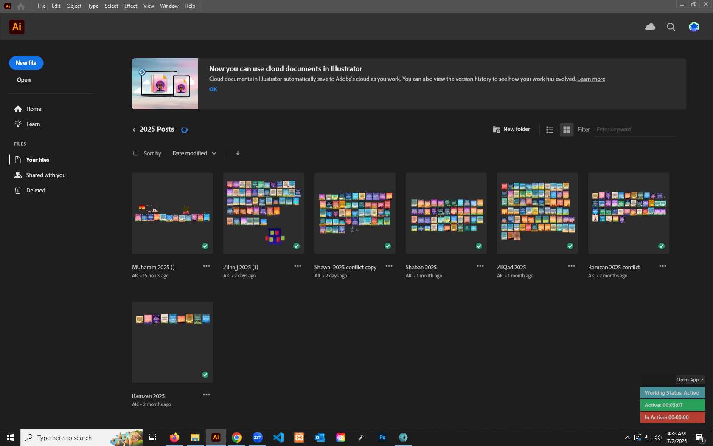Click the New folder icon
Screen dimensions: 713x446
click(496, 130)
